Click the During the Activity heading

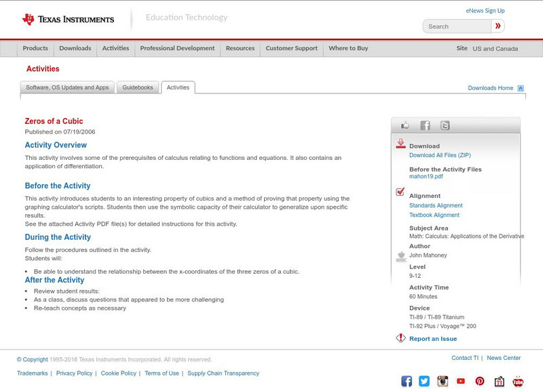click(x=58, y=237)
